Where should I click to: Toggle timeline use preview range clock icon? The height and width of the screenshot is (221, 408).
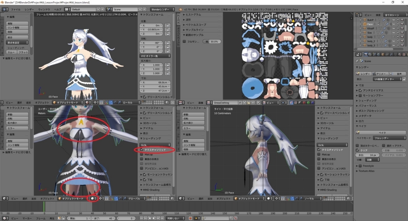59,218
